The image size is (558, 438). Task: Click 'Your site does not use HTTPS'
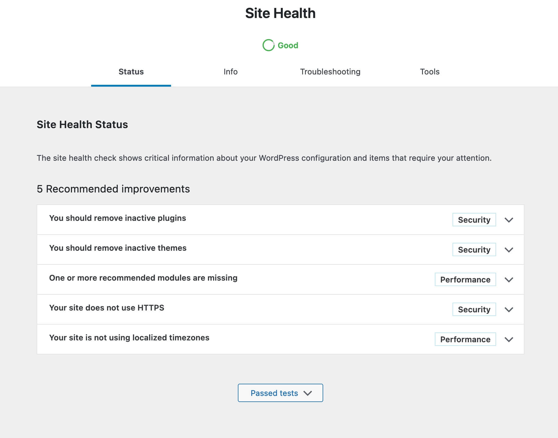coord(106,308)
